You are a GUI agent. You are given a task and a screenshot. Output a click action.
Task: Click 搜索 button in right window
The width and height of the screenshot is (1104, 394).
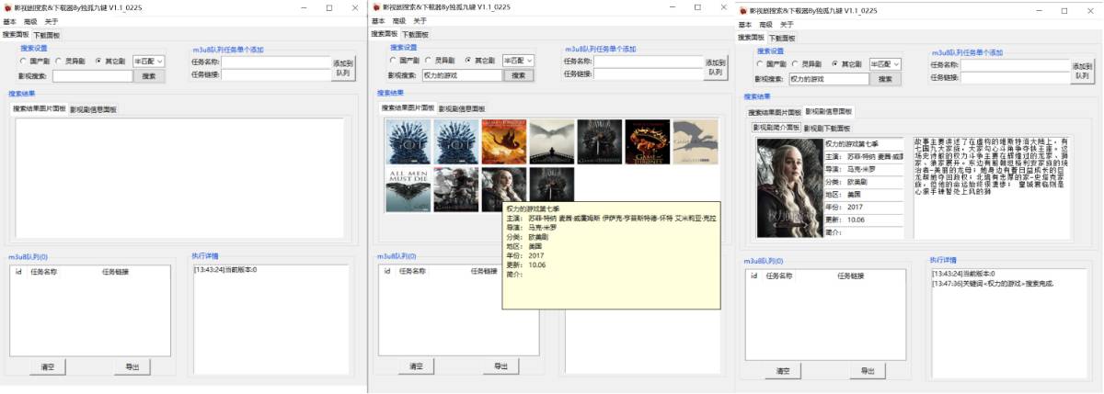point(885,79)
